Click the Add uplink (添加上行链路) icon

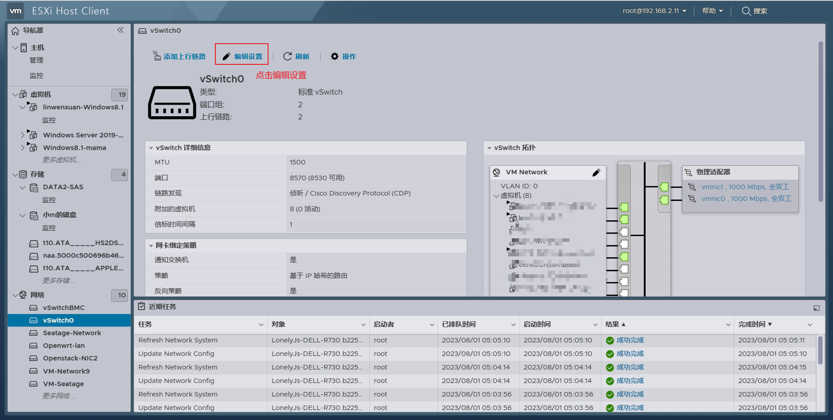[x=157, y=56]
